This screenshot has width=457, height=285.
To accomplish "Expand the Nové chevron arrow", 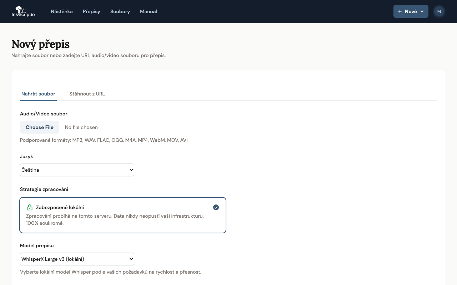I will (x=422, y=11).
